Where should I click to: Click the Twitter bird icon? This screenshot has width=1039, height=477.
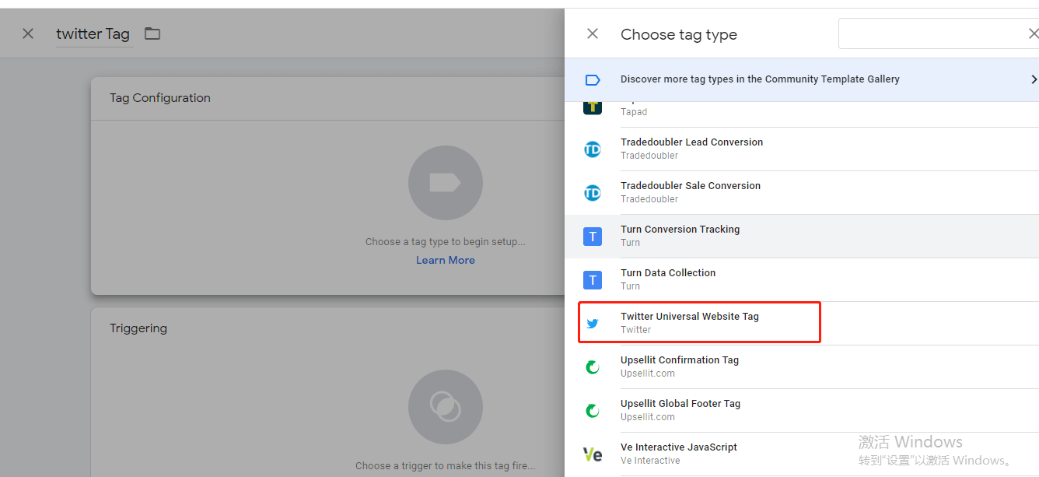[x=593, y=323]
